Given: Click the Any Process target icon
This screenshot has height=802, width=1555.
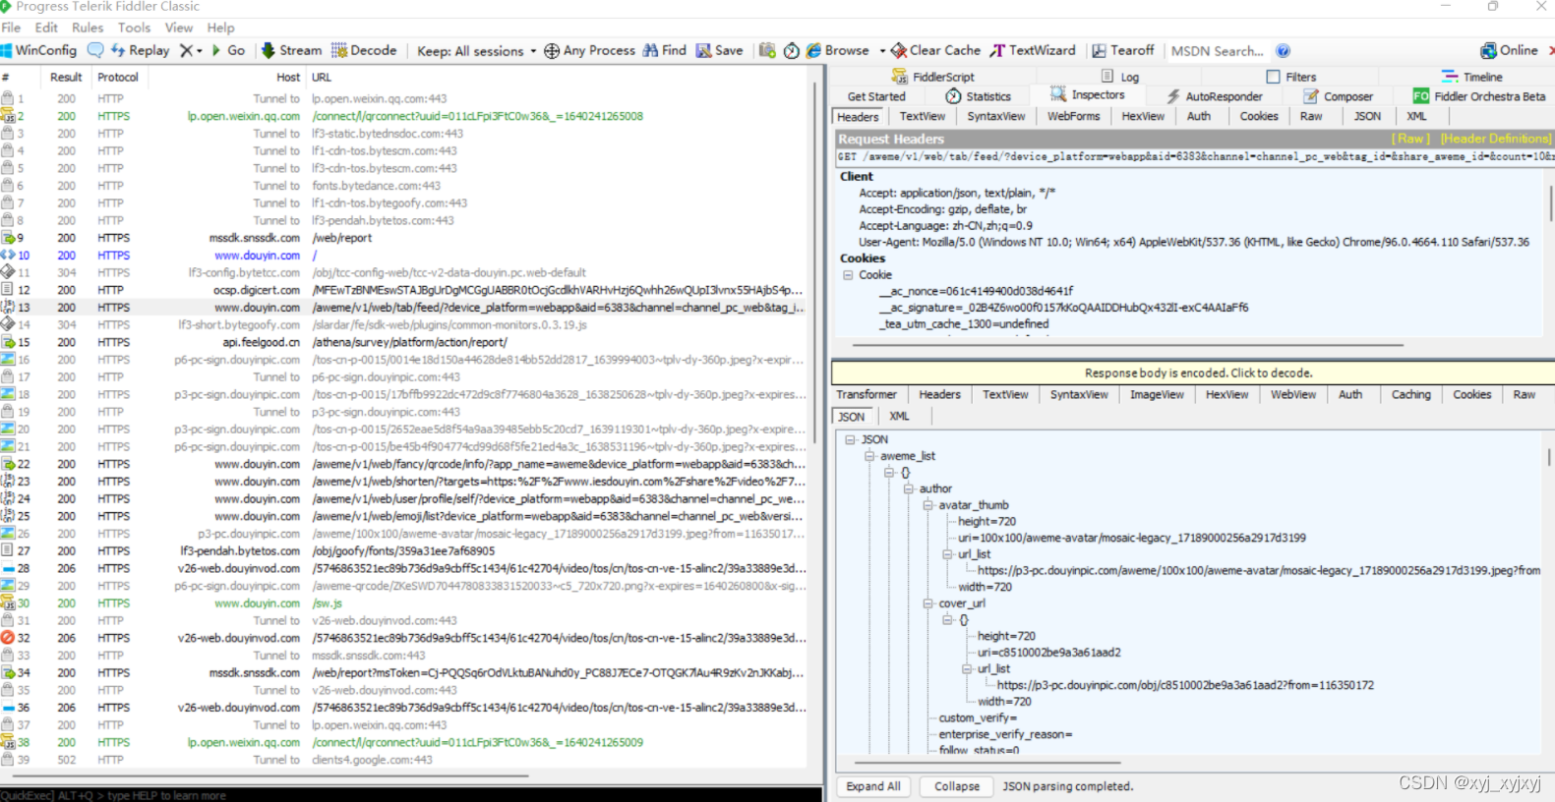Looking at the screenshot, I should 552,51.
